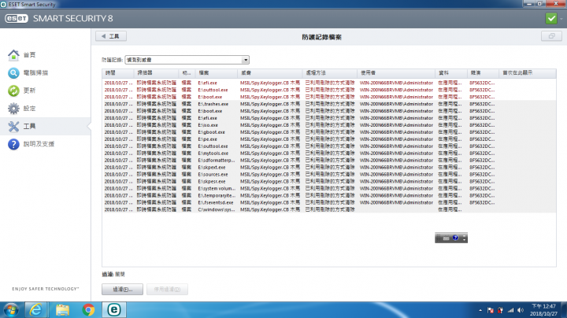Sort by the 時間 column header
The image size is (567, 318).
click(x=118, y=73)
